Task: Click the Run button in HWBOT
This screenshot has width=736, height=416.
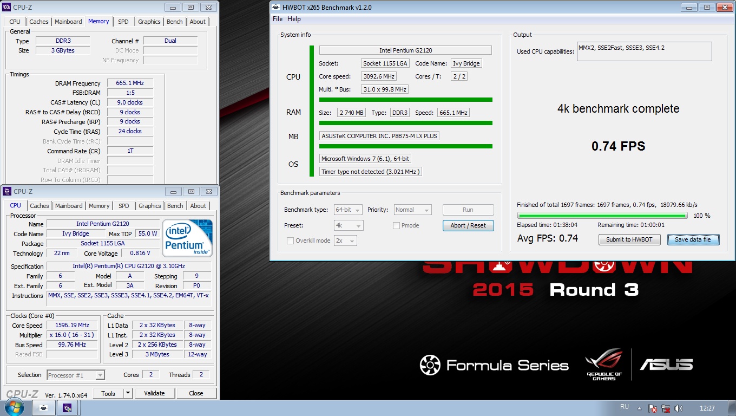Action: [x=468, y=210]
